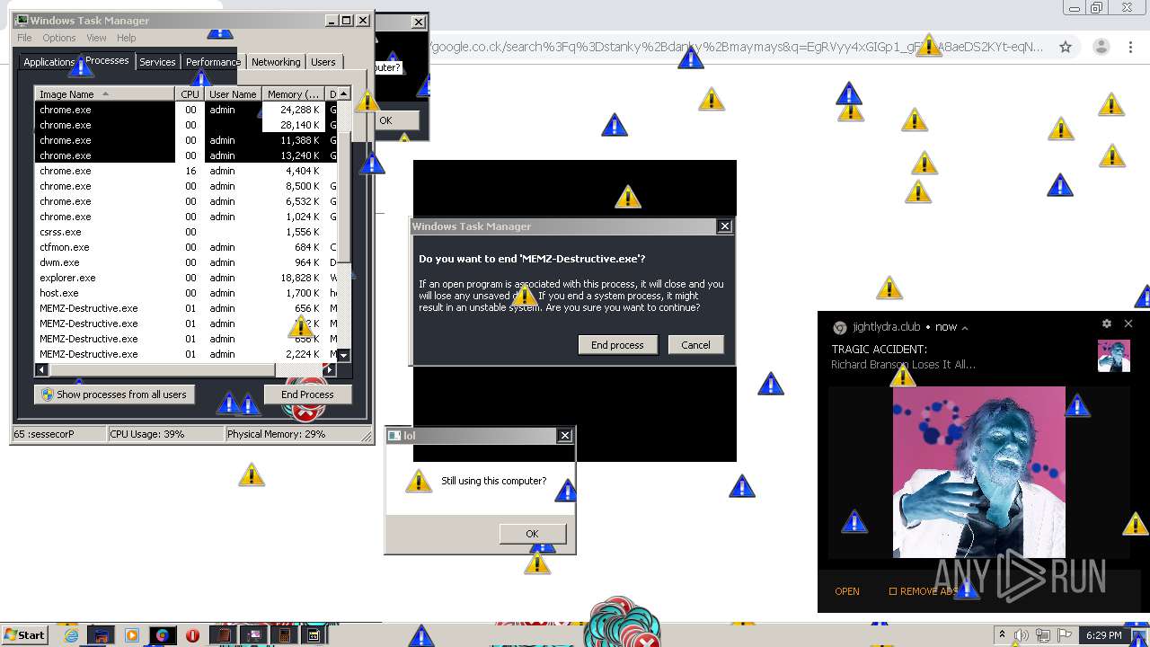Switch to Chrome via its taskbar icon
This screenshot has height=647, width=1150.
162,635
